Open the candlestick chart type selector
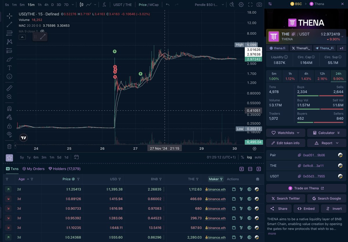 click(81, 5)
